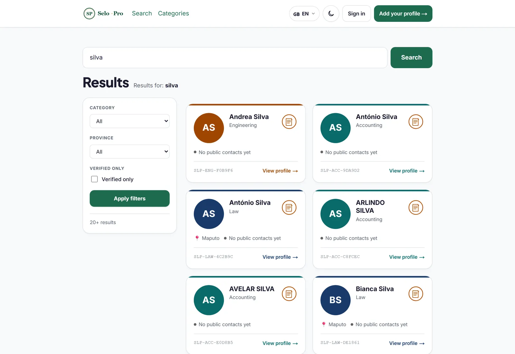
Task: Click the Apply filters button
Action: pyautogui.click(x=130, y=198)
